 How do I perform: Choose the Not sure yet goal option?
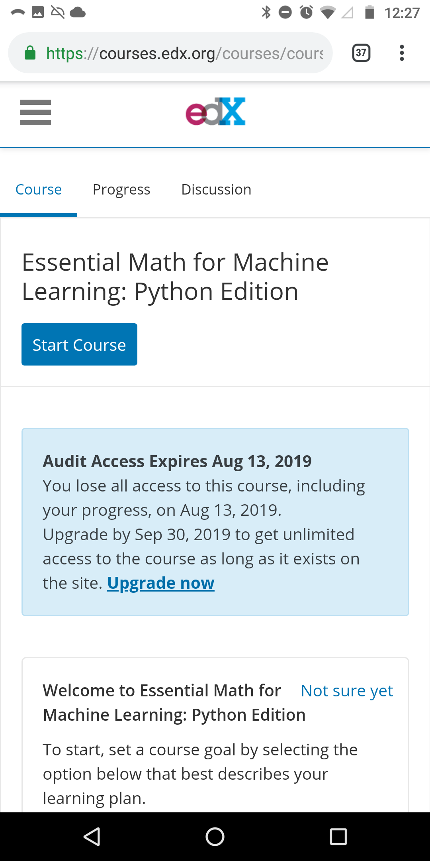[x=347, y=691]
